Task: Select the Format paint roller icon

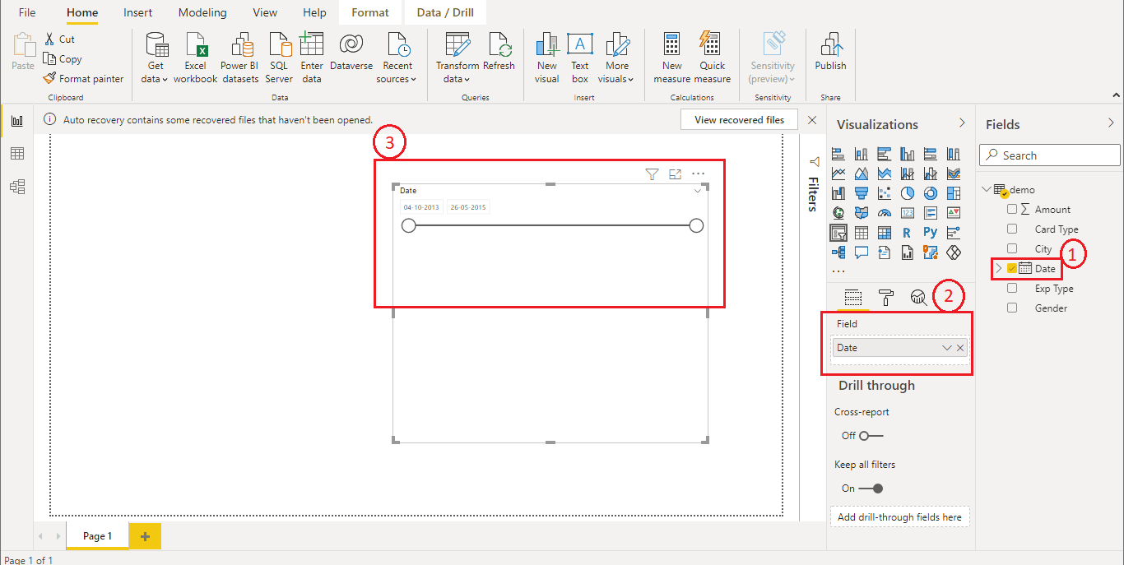Action: [x=885, y=298]
